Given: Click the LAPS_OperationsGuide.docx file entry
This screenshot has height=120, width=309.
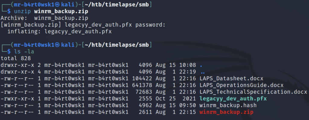Looking at the screenshot, I should pyautogui.click(x=241, y=85).
